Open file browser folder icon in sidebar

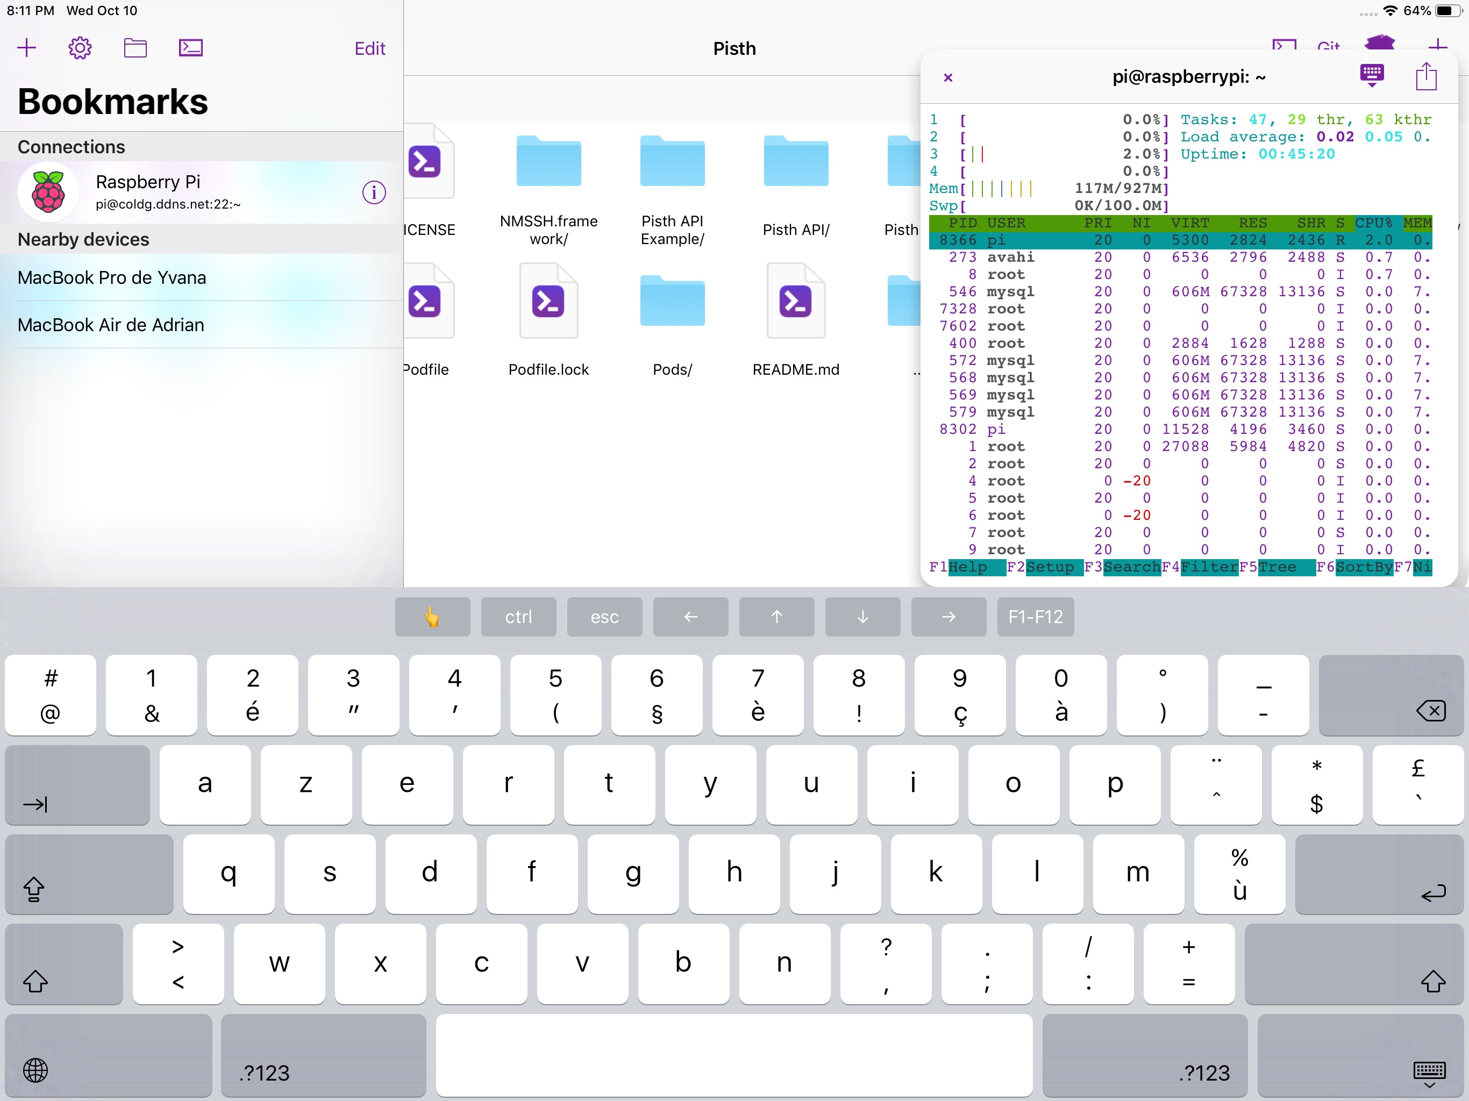click(136, 48)
